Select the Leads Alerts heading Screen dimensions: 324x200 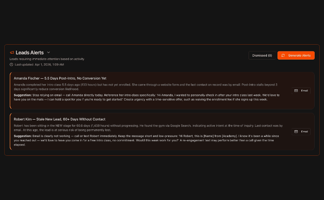[x=29, y=53]
